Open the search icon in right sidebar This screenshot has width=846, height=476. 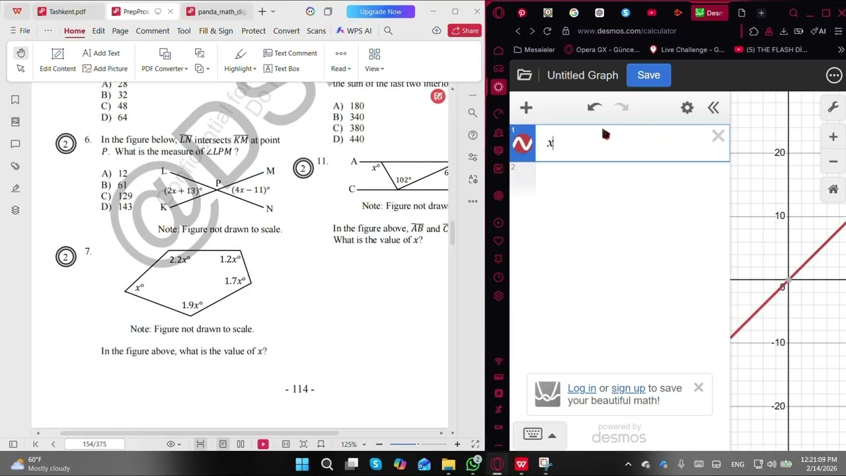click(x=473, y=113)
